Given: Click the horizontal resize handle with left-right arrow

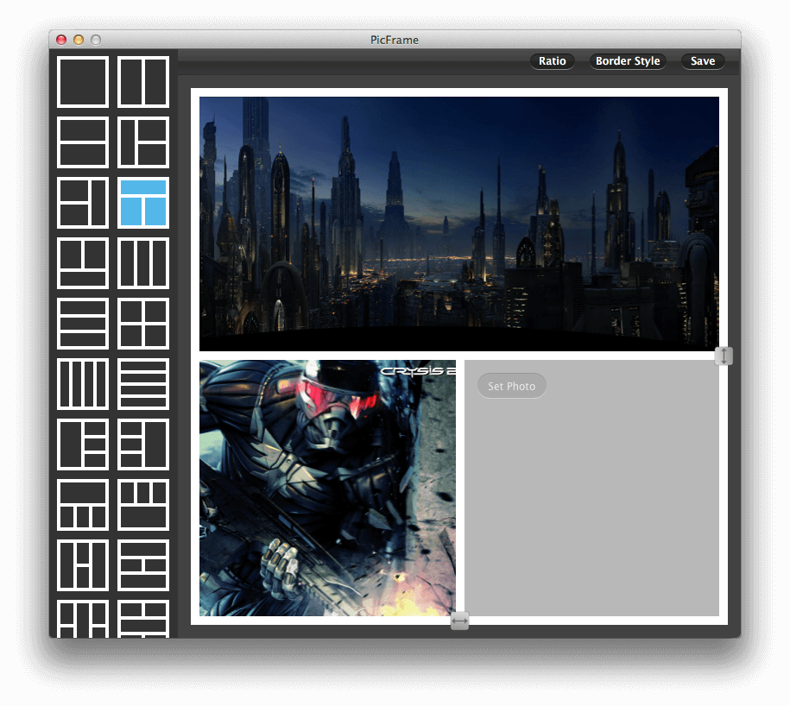Looking at the screenshot, I should pyautogui.click(x=459, y=621).
